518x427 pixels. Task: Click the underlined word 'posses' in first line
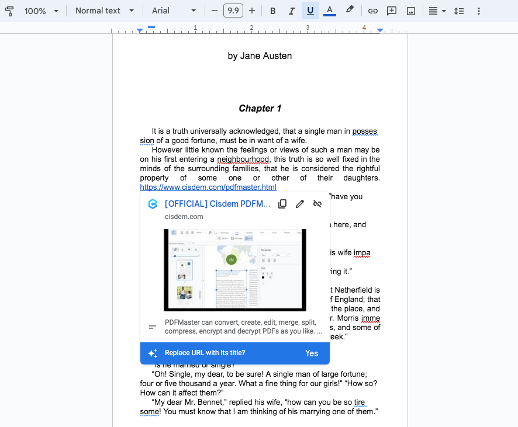364,131
